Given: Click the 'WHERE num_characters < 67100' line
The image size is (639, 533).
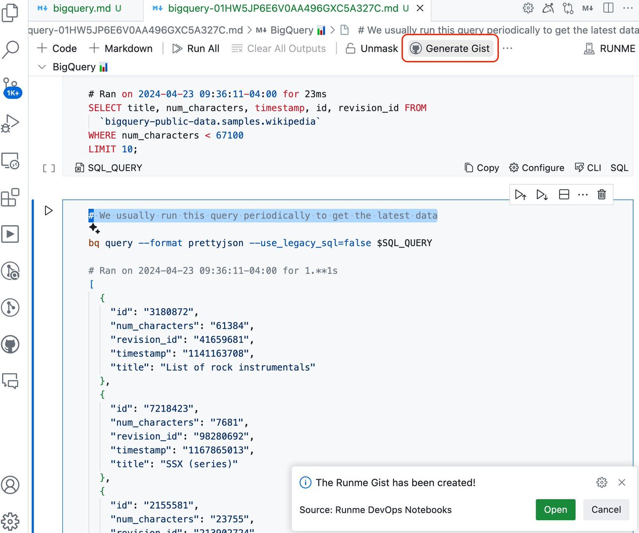Looking at the screenshot, I should tap(166, 135).
